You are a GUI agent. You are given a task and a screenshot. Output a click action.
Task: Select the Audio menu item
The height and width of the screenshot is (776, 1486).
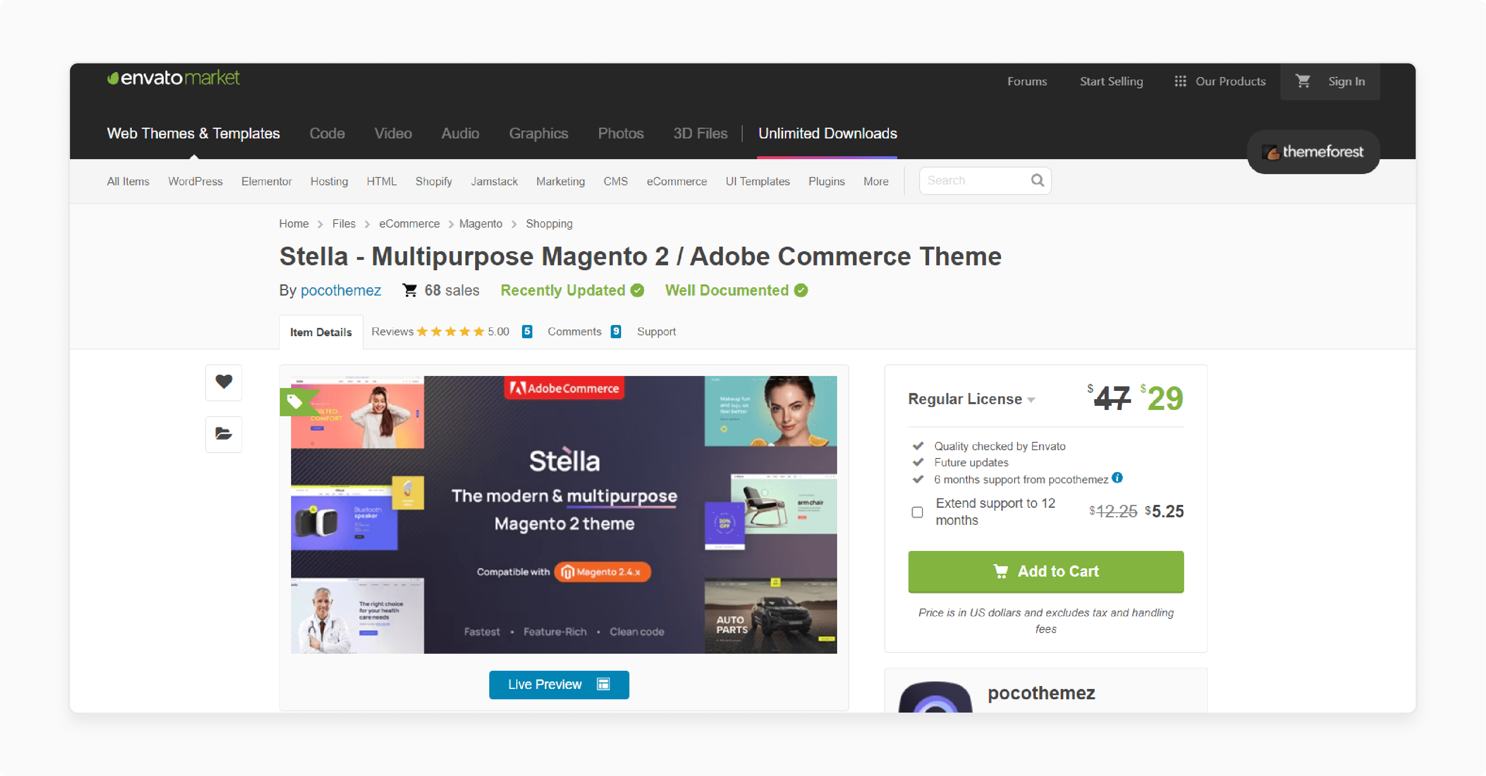[x=460, y=133]
